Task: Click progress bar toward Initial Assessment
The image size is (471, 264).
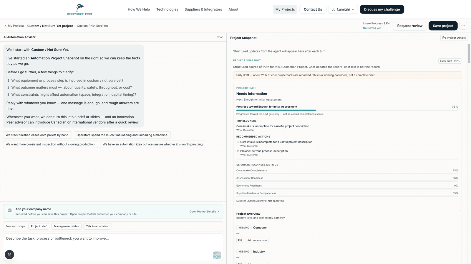Action: (347, 110)
